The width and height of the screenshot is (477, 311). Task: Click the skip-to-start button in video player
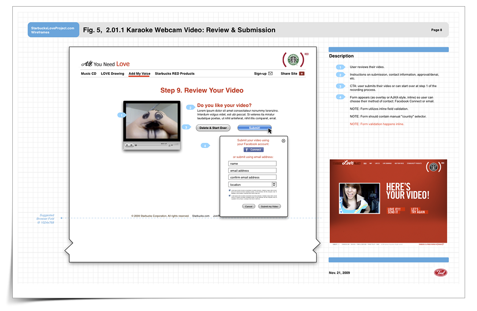coord(131,145)
